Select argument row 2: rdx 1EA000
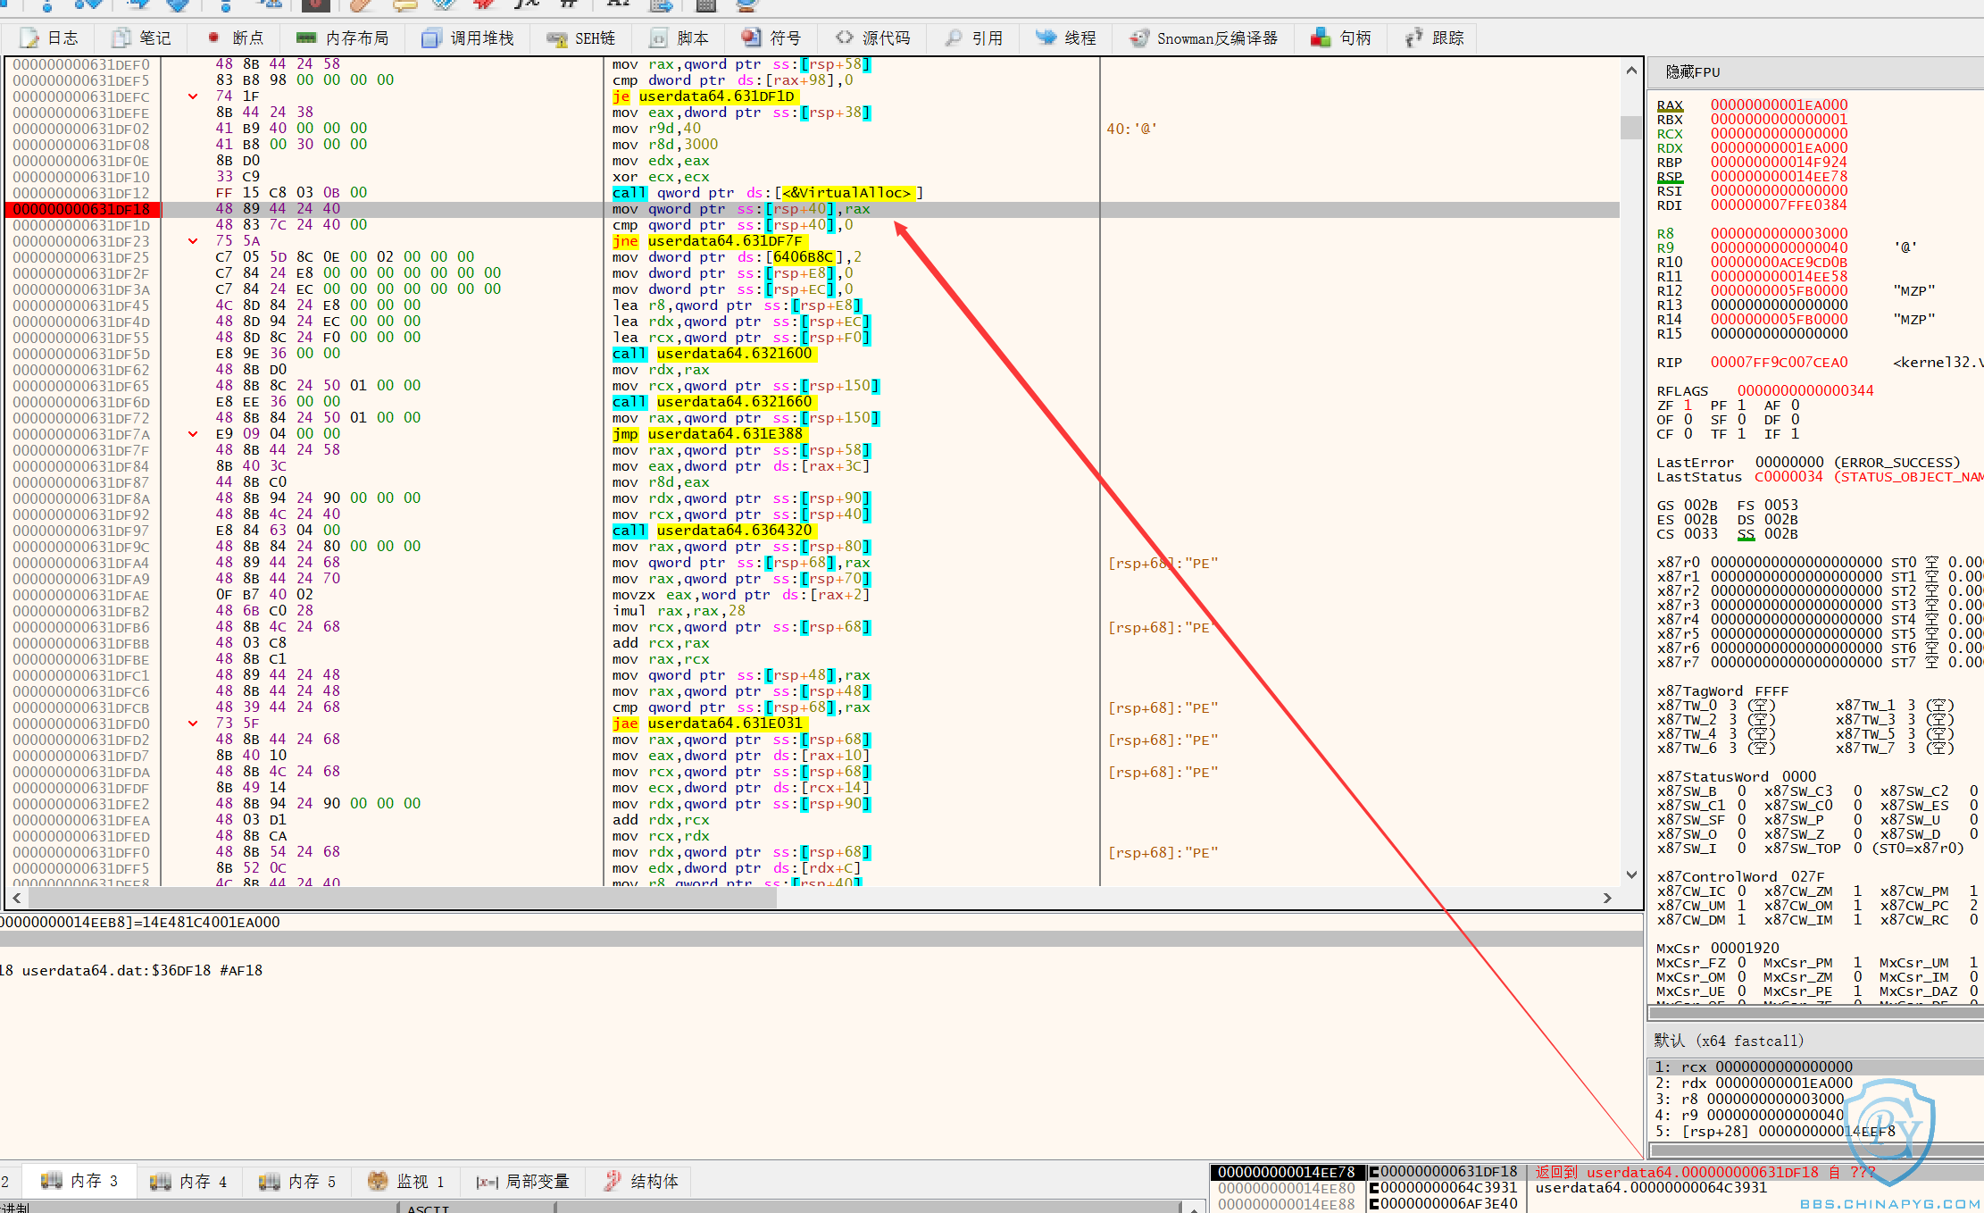Viewport: 1984px width, 1213px height. (x=1815, y=1083)
